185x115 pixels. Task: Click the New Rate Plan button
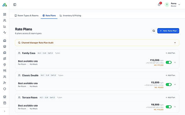168,31
